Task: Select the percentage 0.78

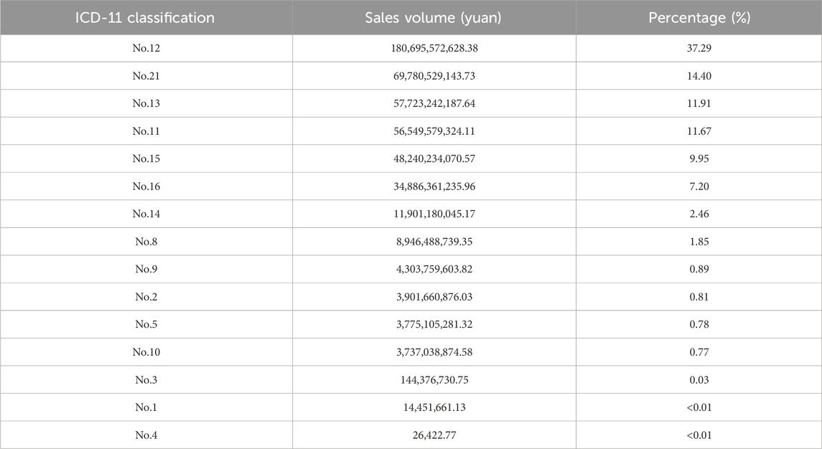Action: pyautogui.click(x=699, y=324)
